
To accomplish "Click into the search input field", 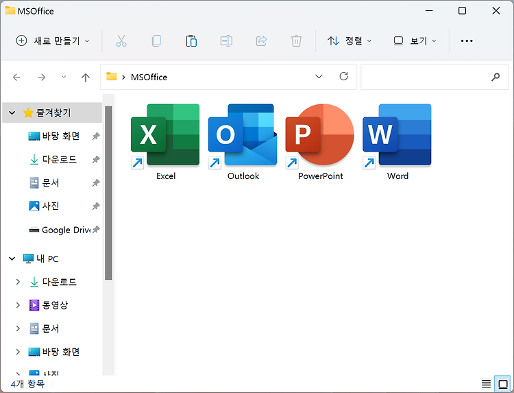I will (x=435, y=77).
